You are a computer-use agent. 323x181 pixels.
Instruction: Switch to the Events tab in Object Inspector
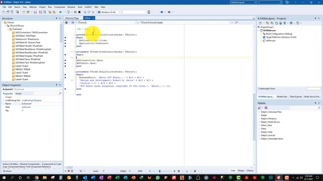(18, 94)
